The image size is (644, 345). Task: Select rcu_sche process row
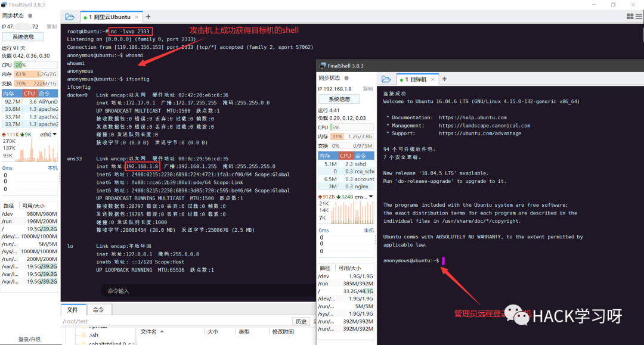click(346, 171)
